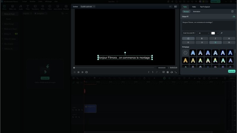
Task: Open the Fichier menu
Action: click(25, 1)
